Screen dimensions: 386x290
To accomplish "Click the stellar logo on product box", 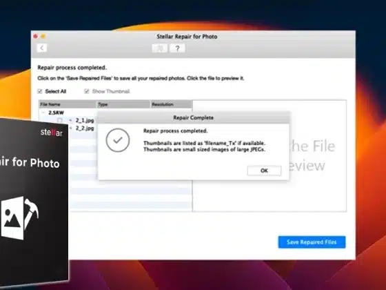I will pyautogui.click(x=52, y=133).
